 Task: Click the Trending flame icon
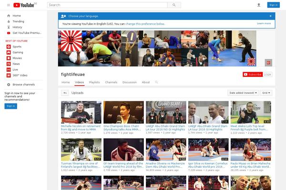[x=9, y=21]
